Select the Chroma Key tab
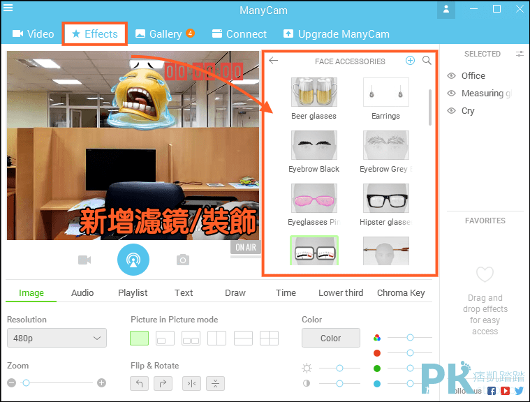530x402 pixels. point(401,293)
